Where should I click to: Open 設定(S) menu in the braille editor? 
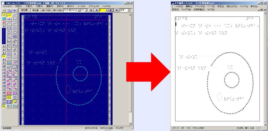tap(176, 10)
